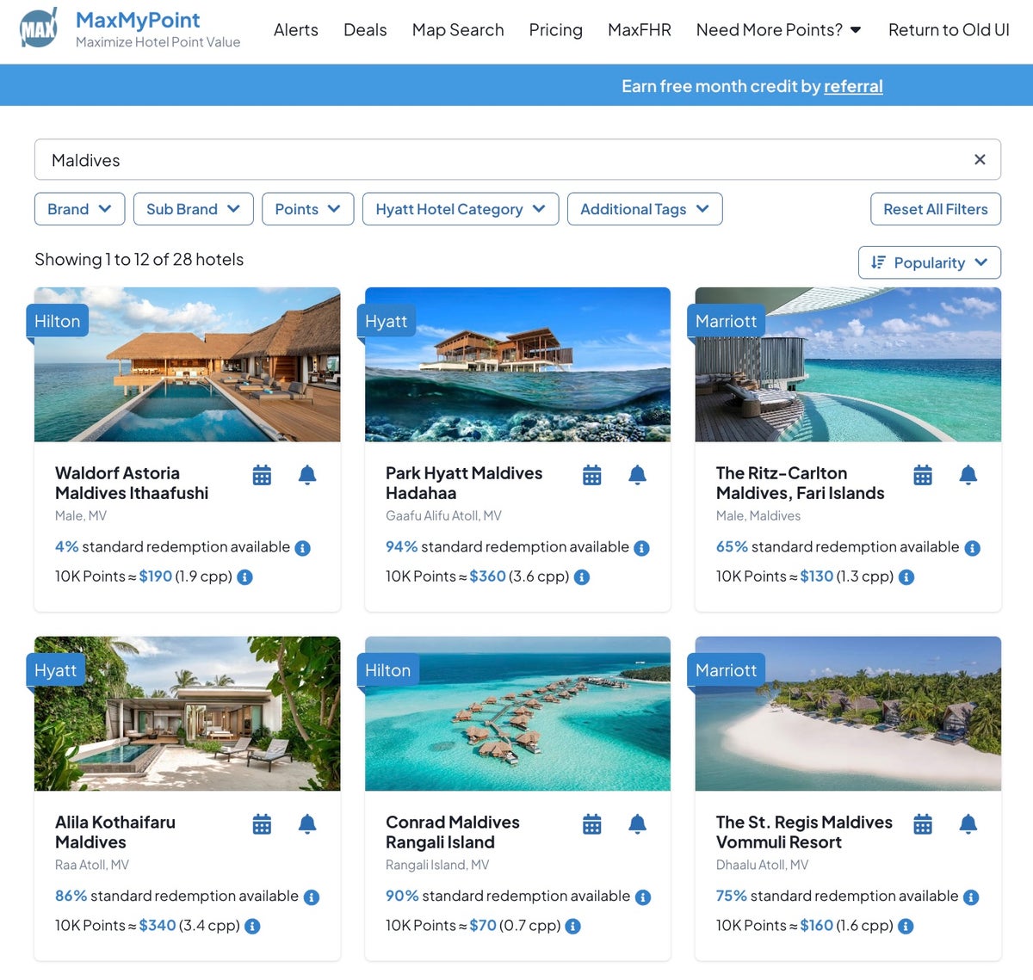Open calendar icon for The Ritz-Carlton Maldives
The height and width of the screenshot is (980, 1033).
[x=923, y=475]
